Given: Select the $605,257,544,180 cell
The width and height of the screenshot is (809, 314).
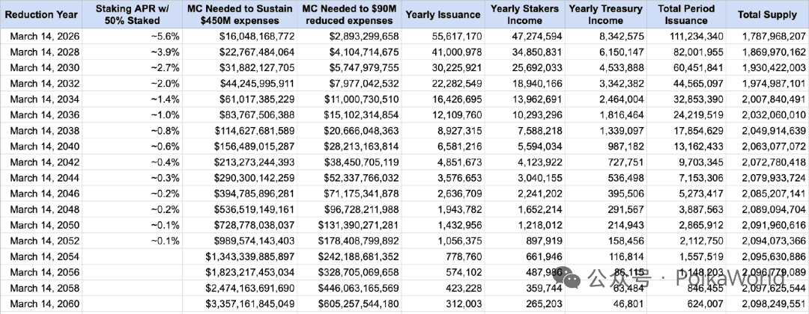Looking at the screenshot, I should tap(358, 304).
